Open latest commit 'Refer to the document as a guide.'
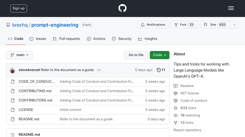The width and height of the screenshot is (245, 137). pyautogui.click(x=68, y=70)
